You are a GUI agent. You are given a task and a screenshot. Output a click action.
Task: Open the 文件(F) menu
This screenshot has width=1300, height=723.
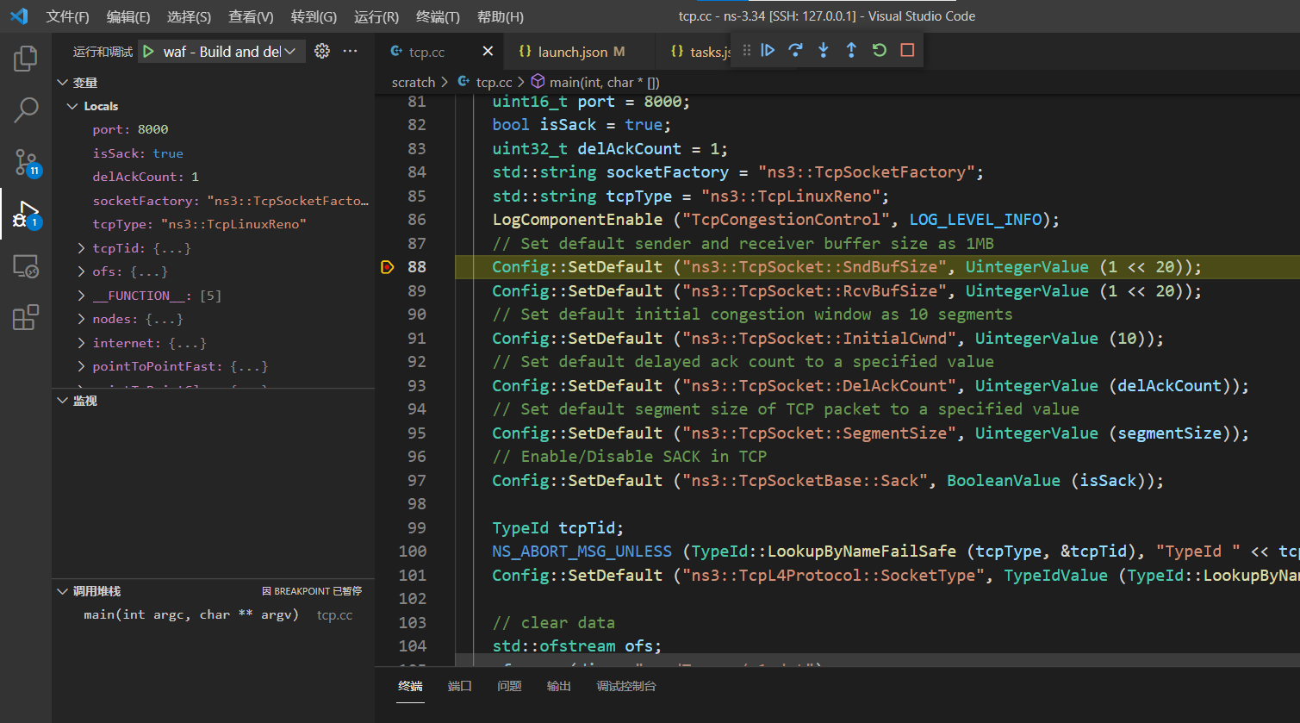coord(67,16)
